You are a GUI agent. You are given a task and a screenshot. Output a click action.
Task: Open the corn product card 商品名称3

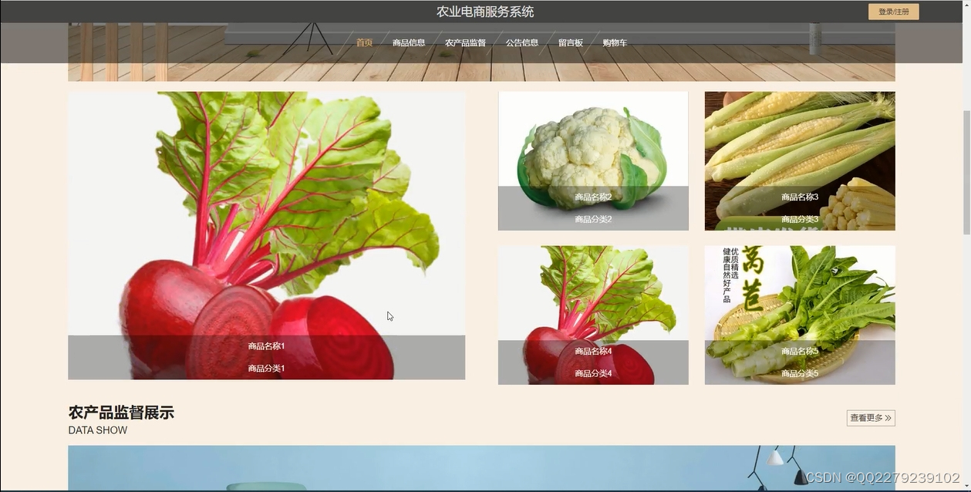pos(800,160)
